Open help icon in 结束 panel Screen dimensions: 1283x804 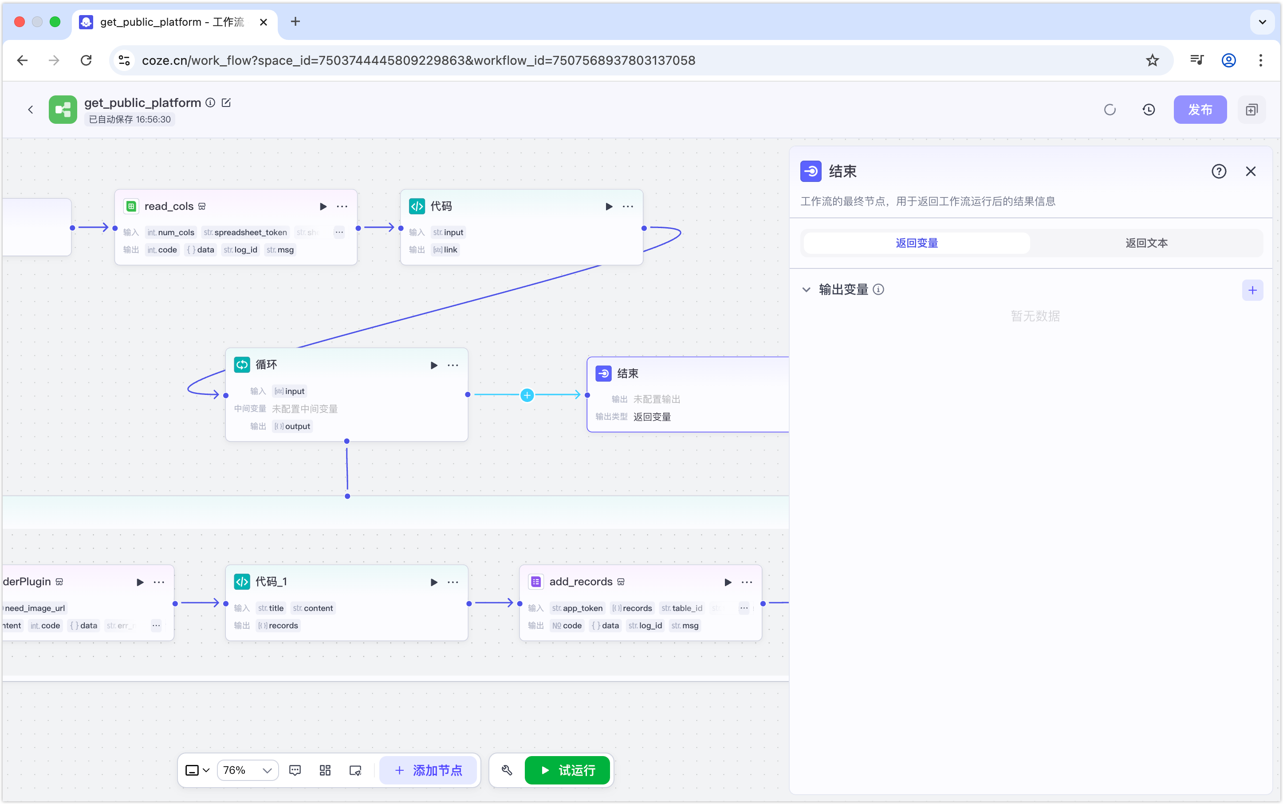(1219, 171)
